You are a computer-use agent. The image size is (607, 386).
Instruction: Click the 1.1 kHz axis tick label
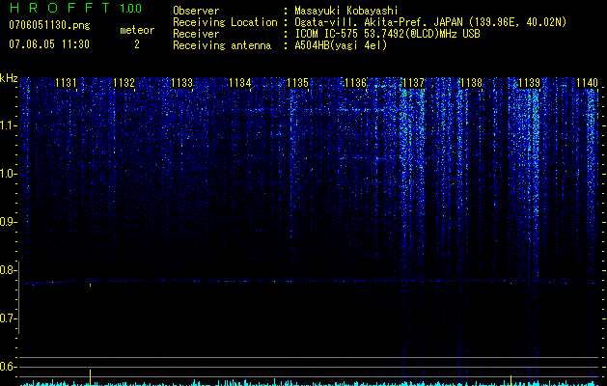[7, 125]
